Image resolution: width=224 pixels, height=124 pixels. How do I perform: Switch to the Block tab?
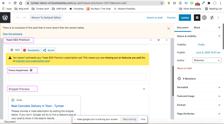197,27
